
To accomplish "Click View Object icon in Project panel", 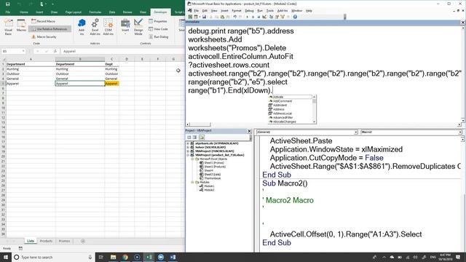I will pos(194,138).
